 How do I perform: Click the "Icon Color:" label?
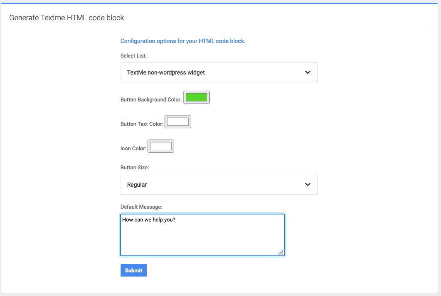coord(133,148)
